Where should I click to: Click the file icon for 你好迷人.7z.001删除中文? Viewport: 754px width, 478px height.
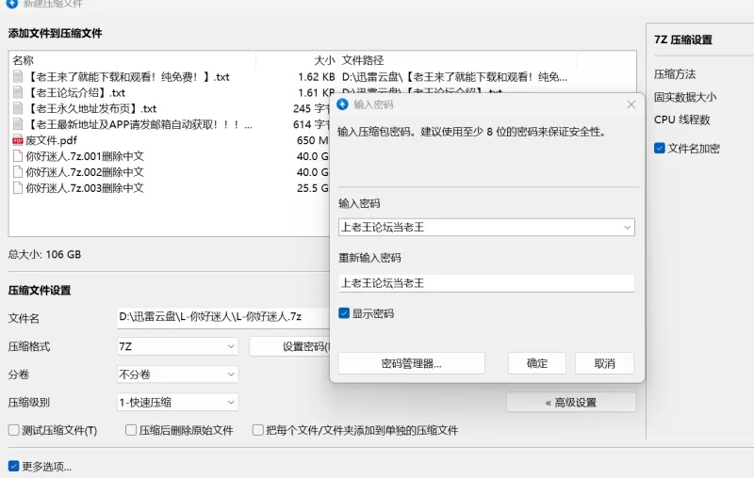(x=17, y=156)
